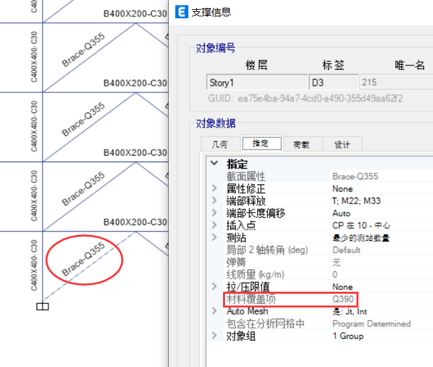Image resolution: width=433 pixels, height=367 pixels.
Task: Click the ETABS icon in dialog title
Action: [x=181, y=12]
